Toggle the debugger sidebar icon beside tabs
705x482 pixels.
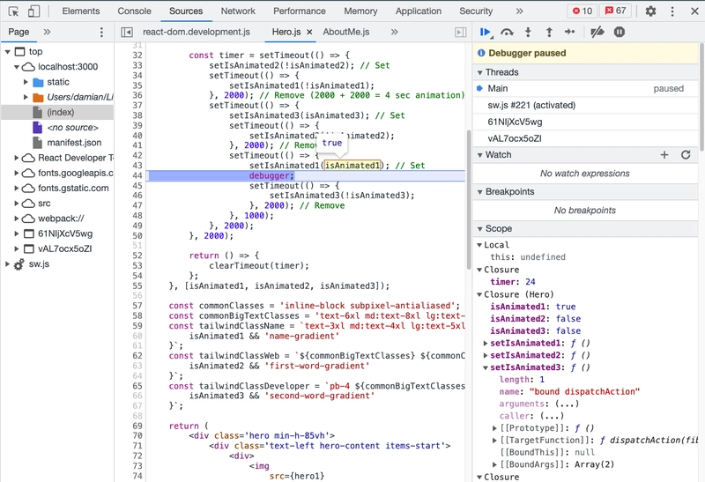(460, 32)
